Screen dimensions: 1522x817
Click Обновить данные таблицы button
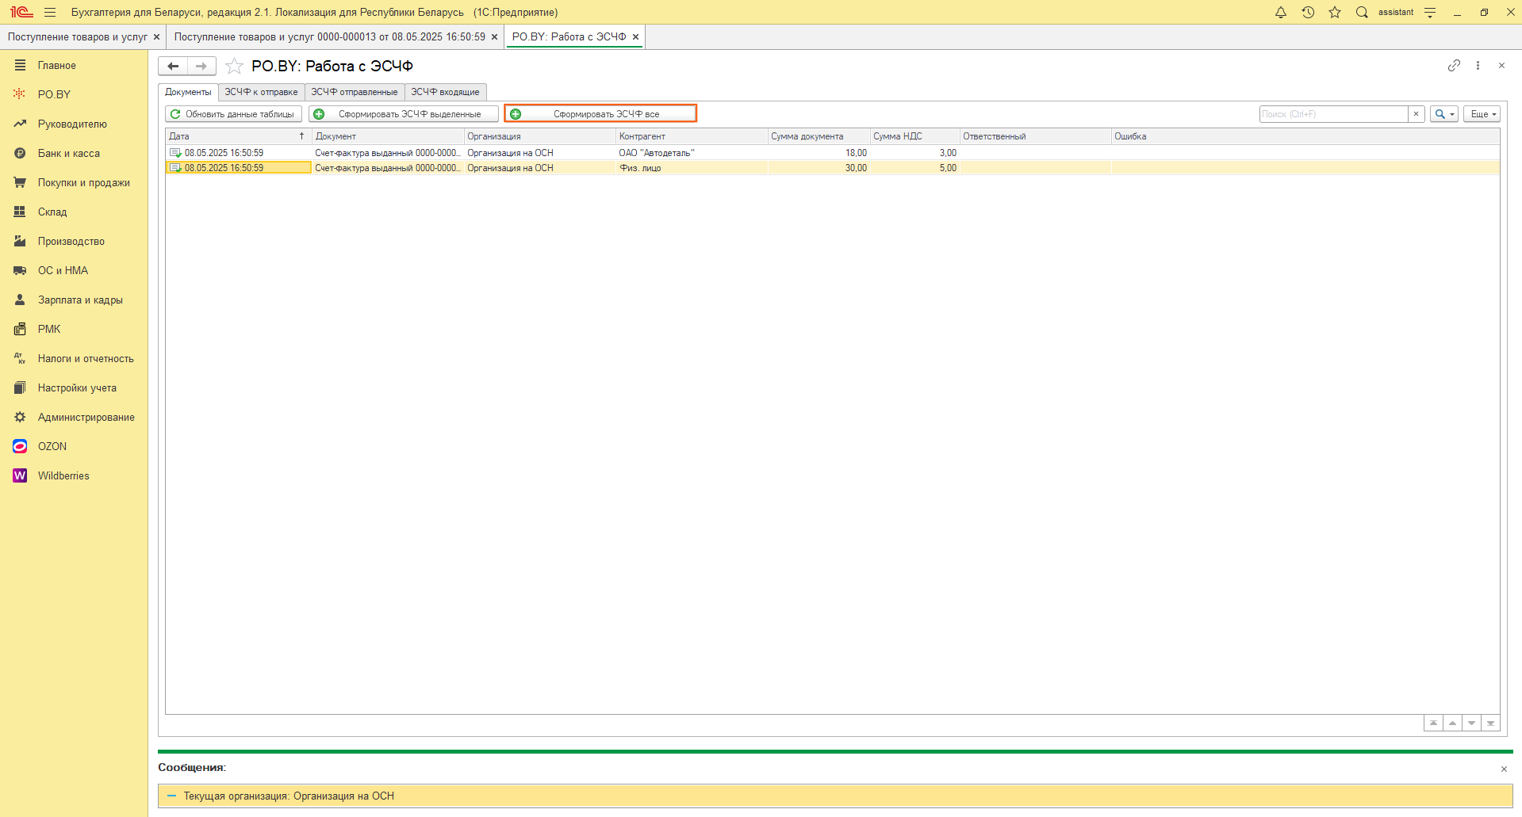pos(233,114)
